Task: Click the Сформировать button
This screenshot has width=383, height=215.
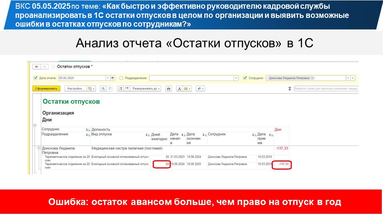Action: tap(46, 88)
